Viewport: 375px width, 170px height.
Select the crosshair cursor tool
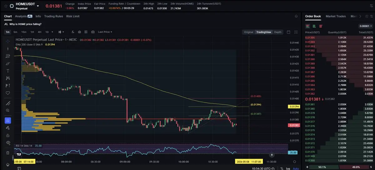8,41
